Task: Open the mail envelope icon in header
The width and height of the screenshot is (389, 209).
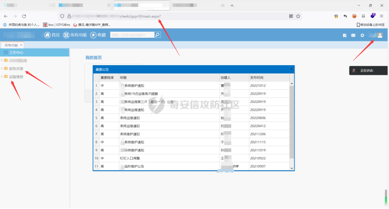Action: (x=353, y=35)
